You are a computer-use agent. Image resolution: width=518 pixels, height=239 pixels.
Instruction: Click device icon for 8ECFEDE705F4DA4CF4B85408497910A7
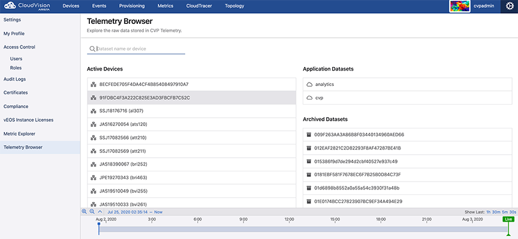(94, 85)
